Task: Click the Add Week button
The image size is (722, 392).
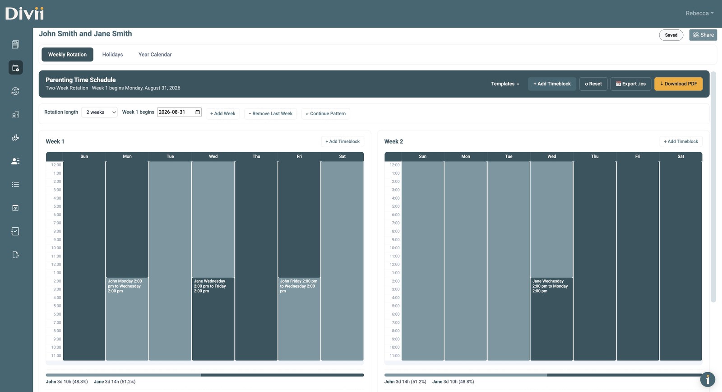Action: pos(223,114)
